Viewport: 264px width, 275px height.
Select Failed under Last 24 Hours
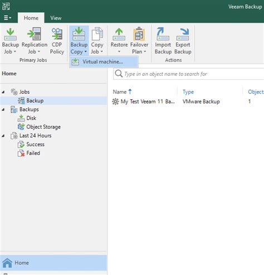click(x=33, y=153)
